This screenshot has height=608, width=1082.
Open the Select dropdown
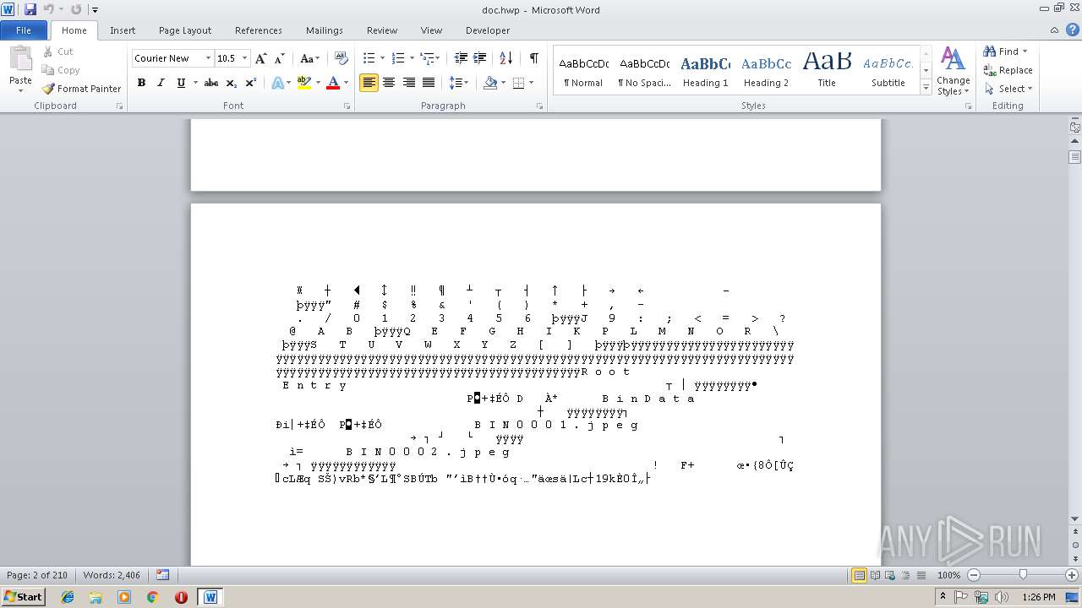(x=1008, y=89)
